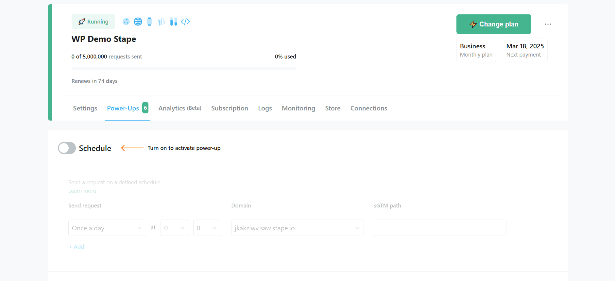Screen dimensions: 615x281
Task: Click the Running status badge
Action: [x=93, y=22]
